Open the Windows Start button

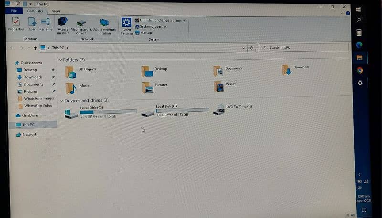point(358,9)
